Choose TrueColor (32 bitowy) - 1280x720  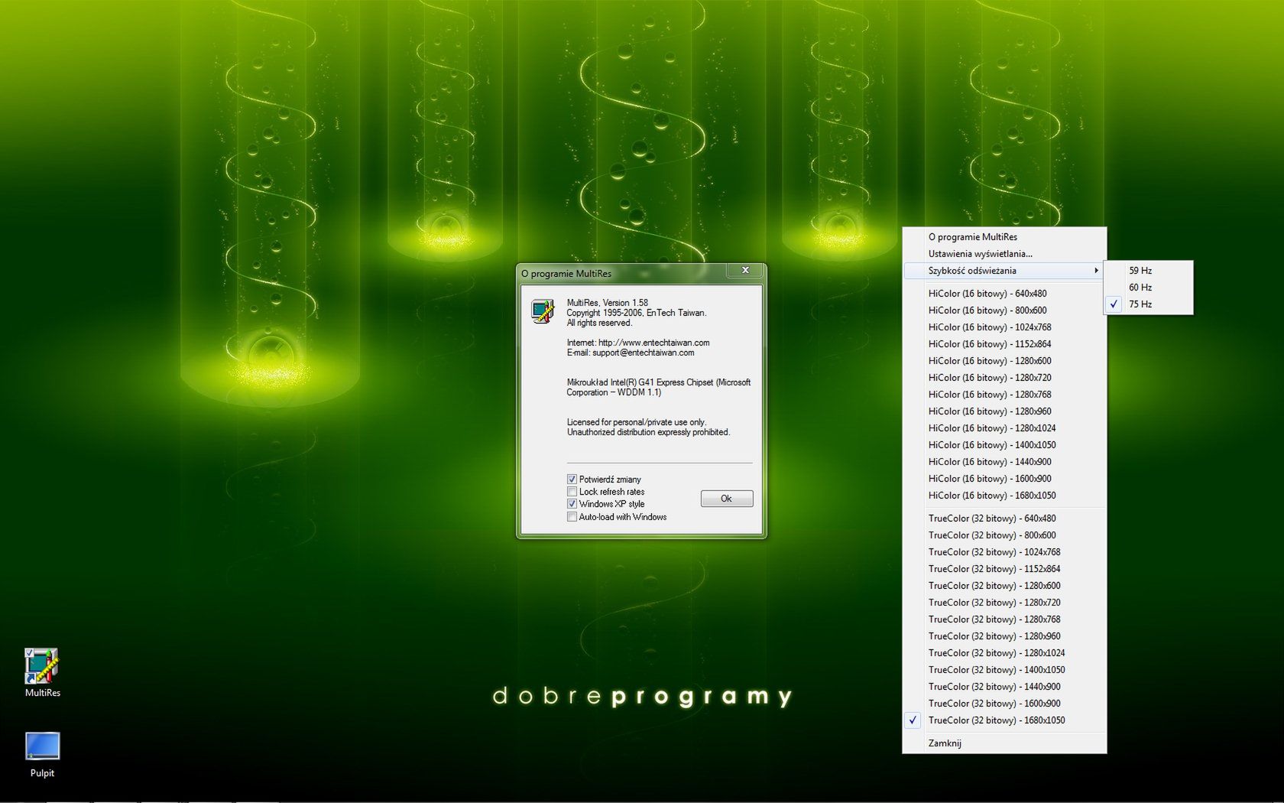(1004, 603)
